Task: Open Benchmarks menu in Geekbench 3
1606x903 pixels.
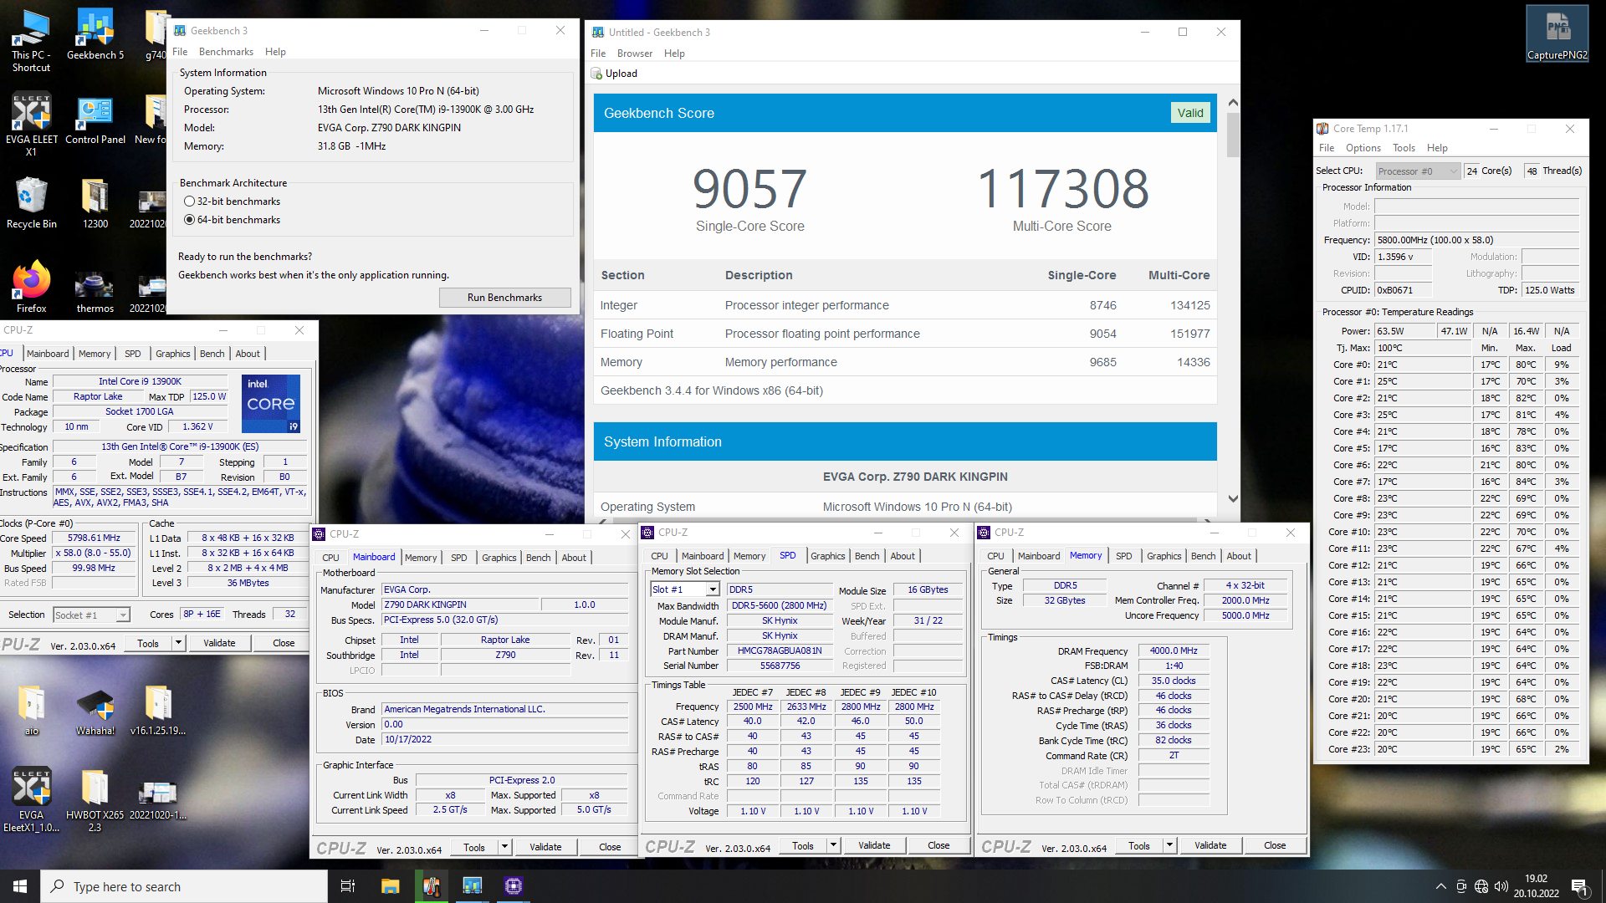Action: [x=226, y=52]
